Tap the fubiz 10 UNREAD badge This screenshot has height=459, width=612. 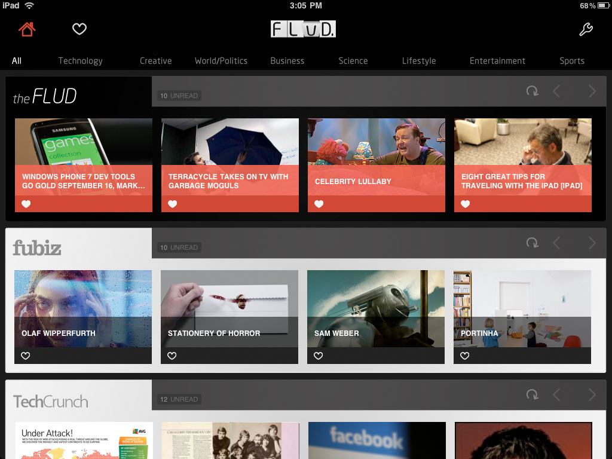pos(179,247)
